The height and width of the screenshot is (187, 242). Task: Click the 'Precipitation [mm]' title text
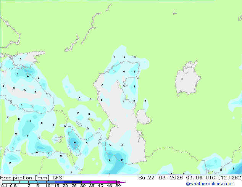[x=25, y=178]
